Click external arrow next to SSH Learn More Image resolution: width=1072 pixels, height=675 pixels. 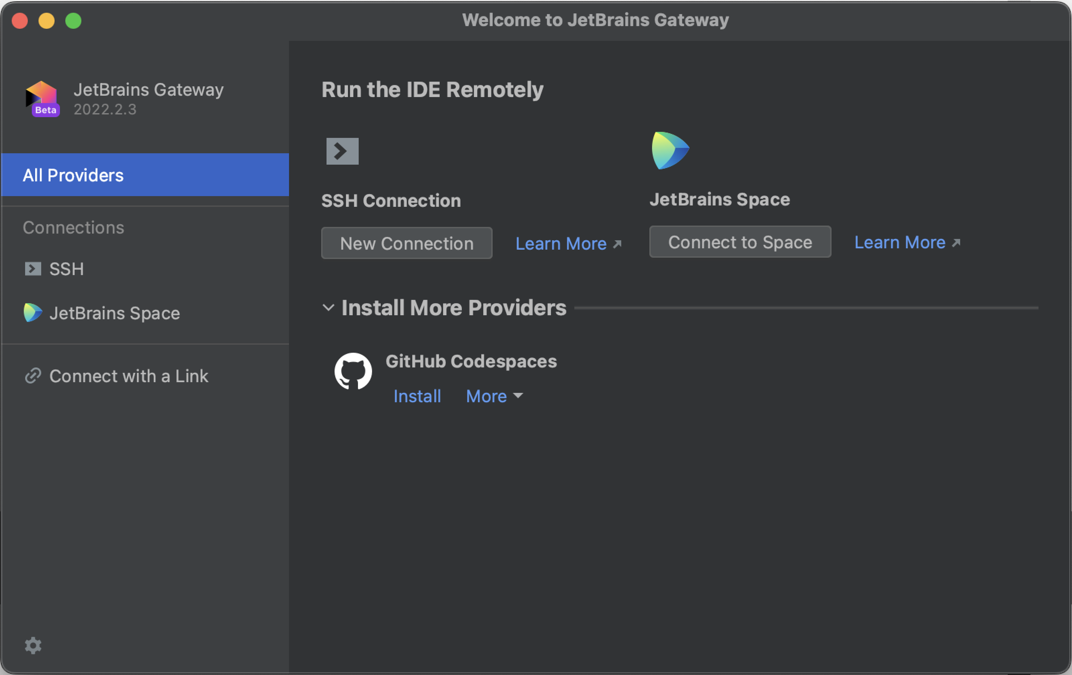point(617,244)
